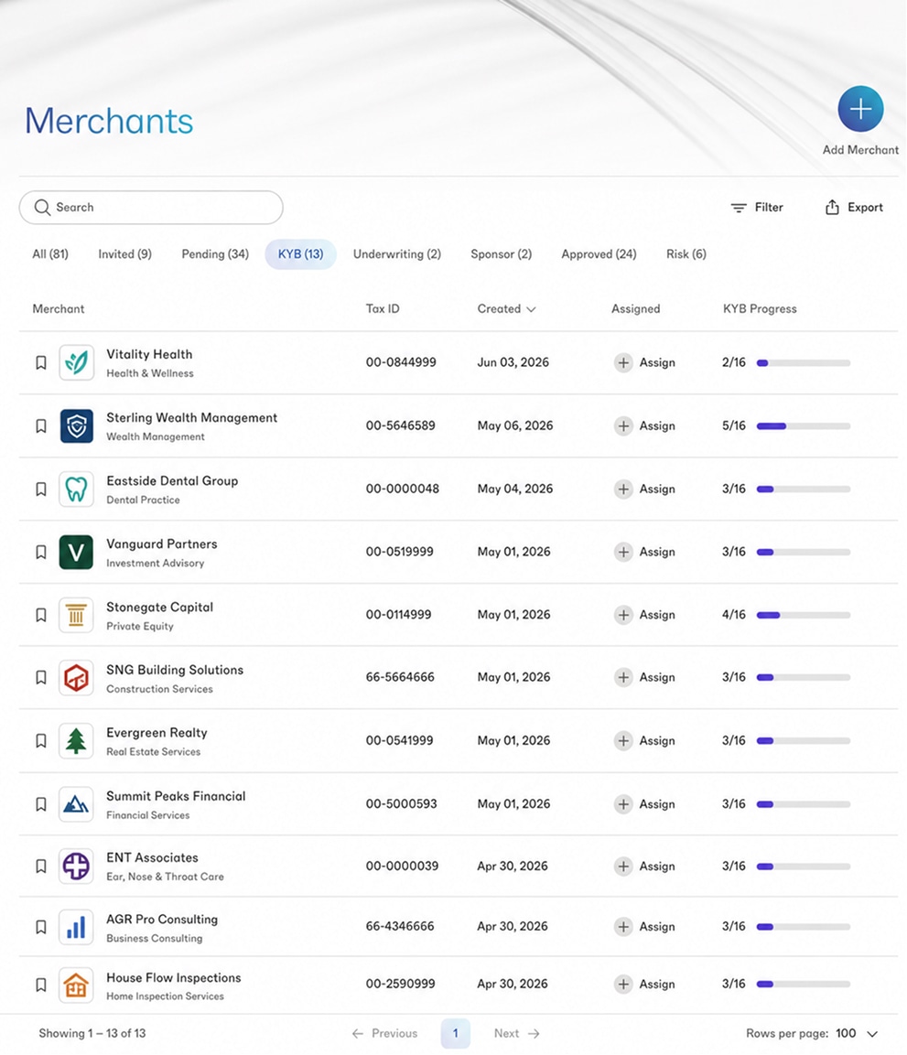Open the Sponsor (2) tab
Image resolution: width=907 pixels, height=1055 pixels.
pos(502,254)
